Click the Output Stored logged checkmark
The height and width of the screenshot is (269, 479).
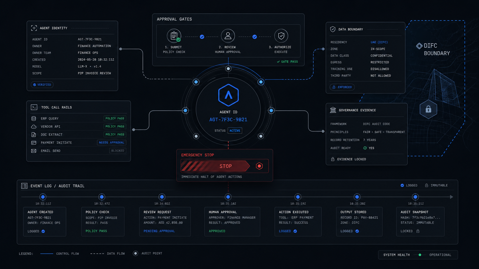coord(357,231)
